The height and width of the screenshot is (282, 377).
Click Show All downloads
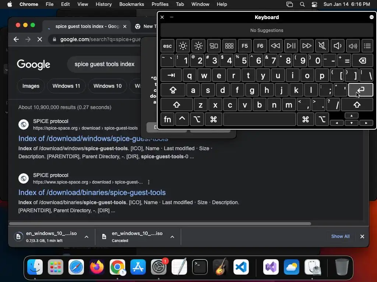click(x=340, y=236)
